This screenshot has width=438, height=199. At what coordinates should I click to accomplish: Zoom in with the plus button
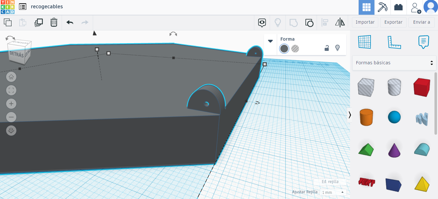(x=11, y=104)
